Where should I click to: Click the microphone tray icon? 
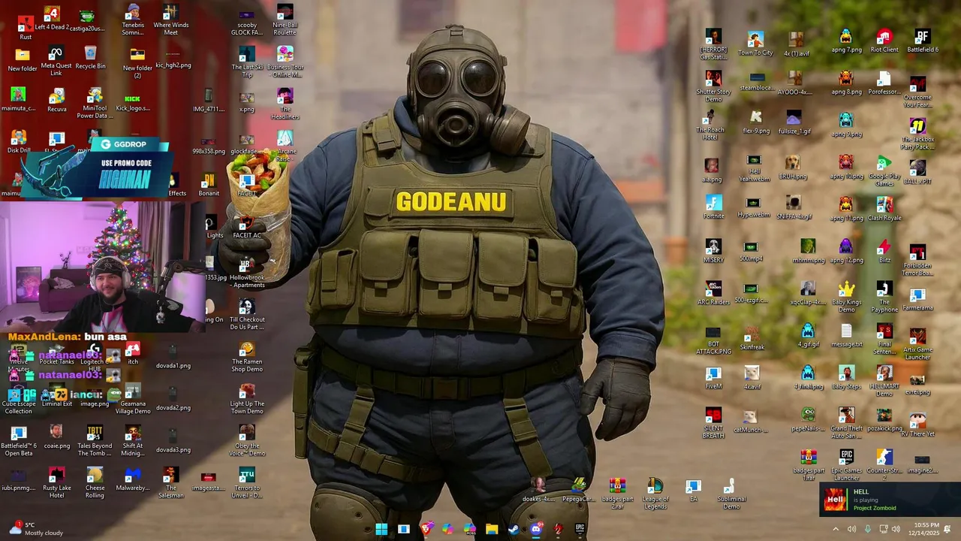[868, 529]
